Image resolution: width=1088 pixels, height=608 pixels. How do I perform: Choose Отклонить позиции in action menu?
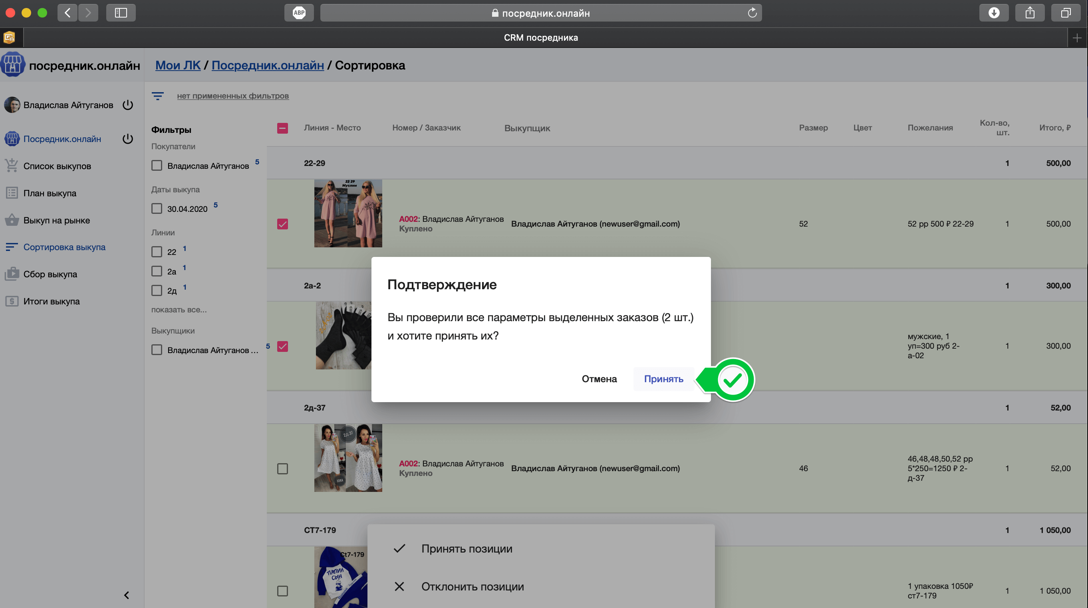pos(472,586)
